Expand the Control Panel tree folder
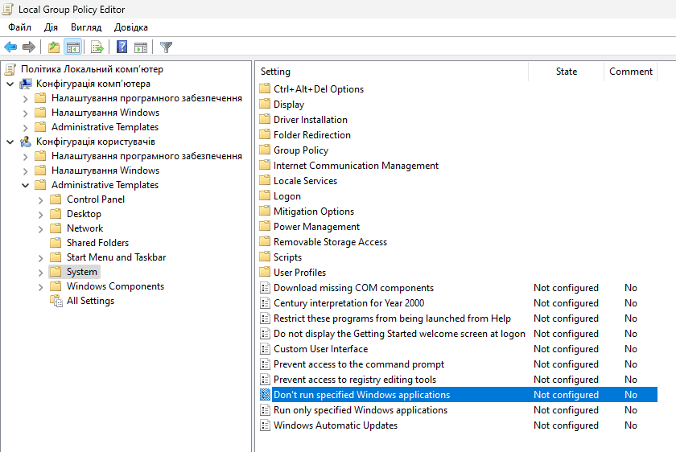This screenshot has height=452, width=676. click(40, 199)
